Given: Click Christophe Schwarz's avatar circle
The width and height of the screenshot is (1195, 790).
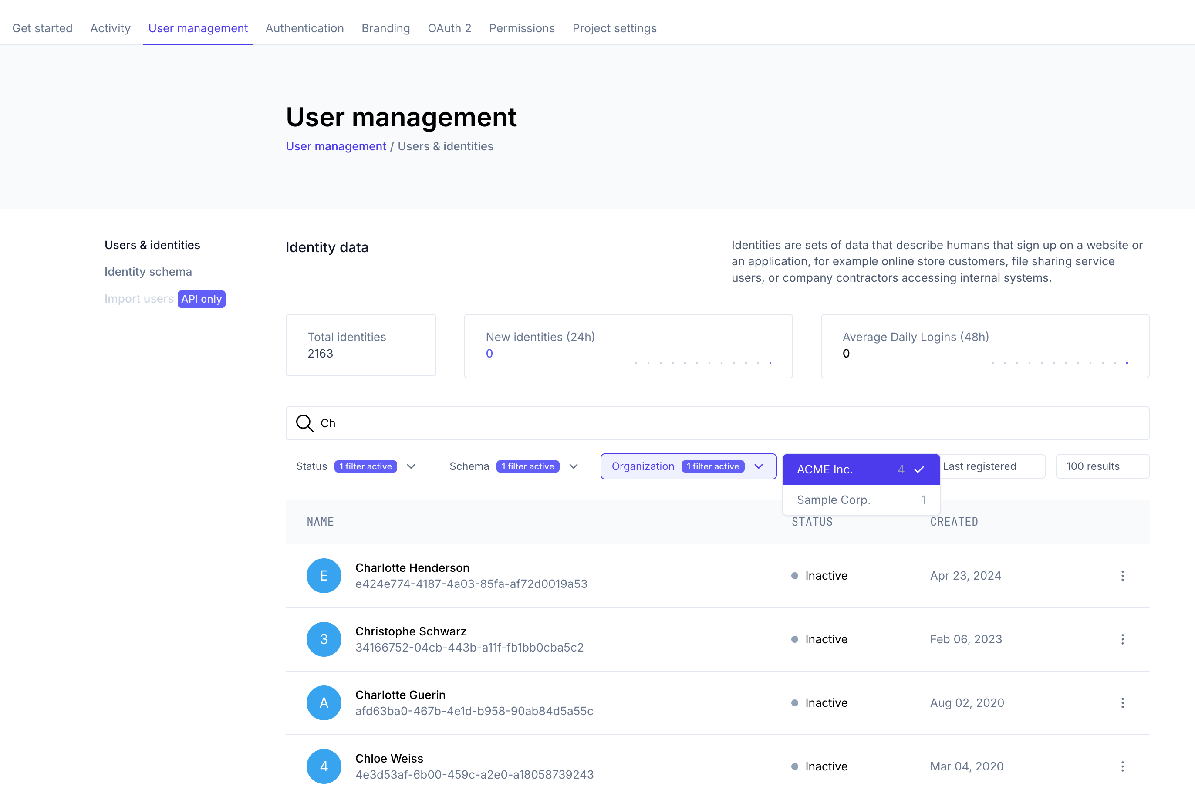Looking at the screenshot, I should pos(324,639).
